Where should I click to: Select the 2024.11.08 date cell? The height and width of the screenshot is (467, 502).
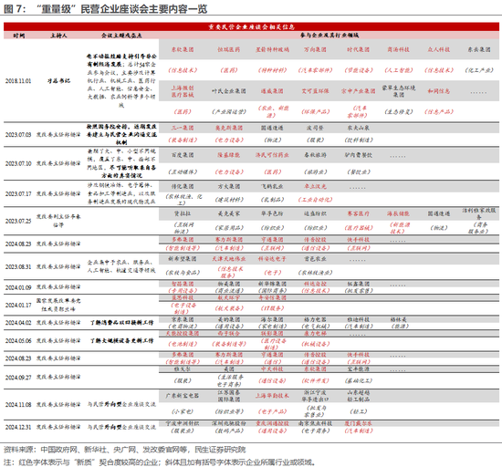[18, 405]
